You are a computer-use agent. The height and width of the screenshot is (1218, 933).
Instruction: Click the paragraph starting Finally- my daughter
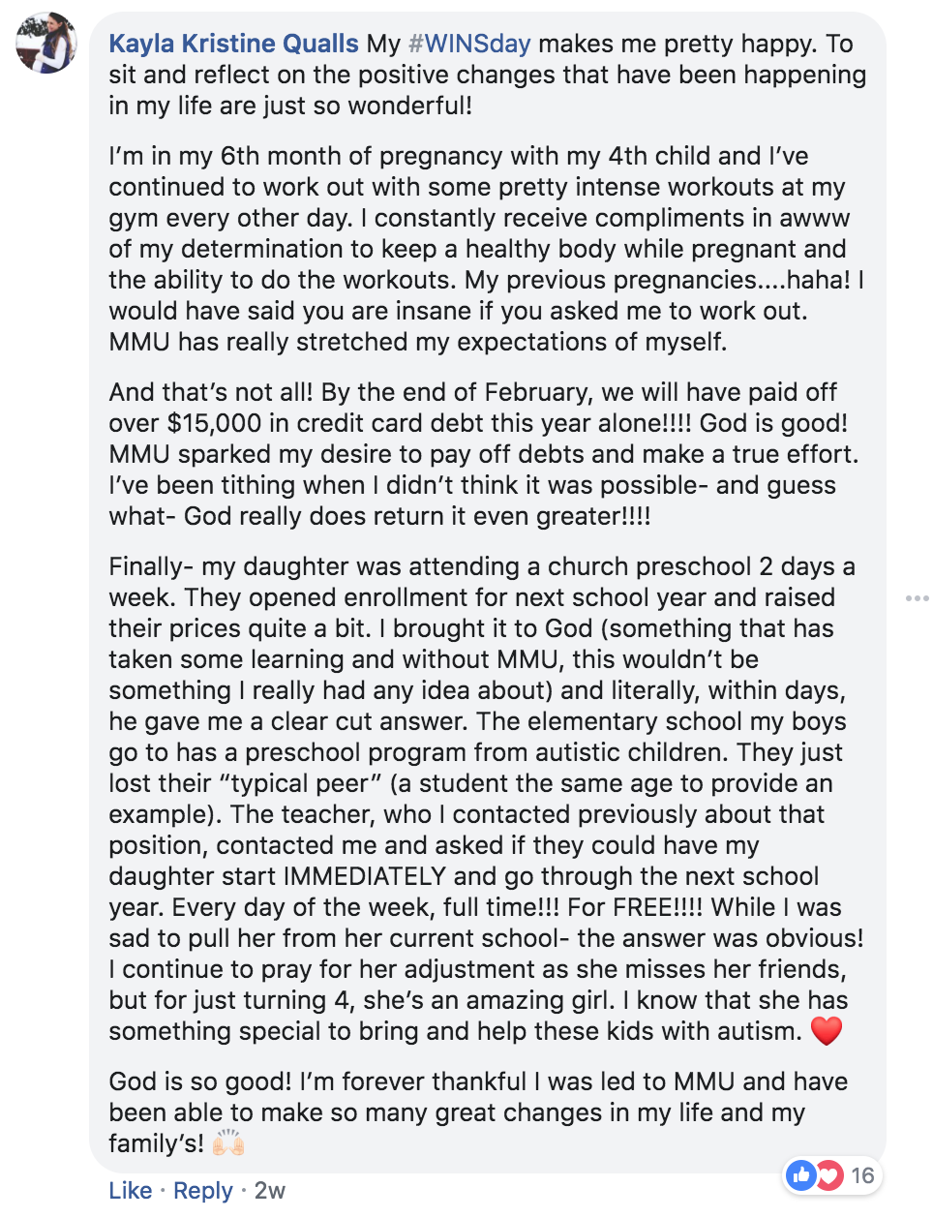487,799
